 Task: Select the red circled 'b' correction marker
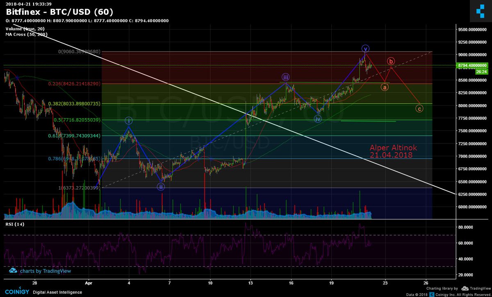(x=391, y=62)
